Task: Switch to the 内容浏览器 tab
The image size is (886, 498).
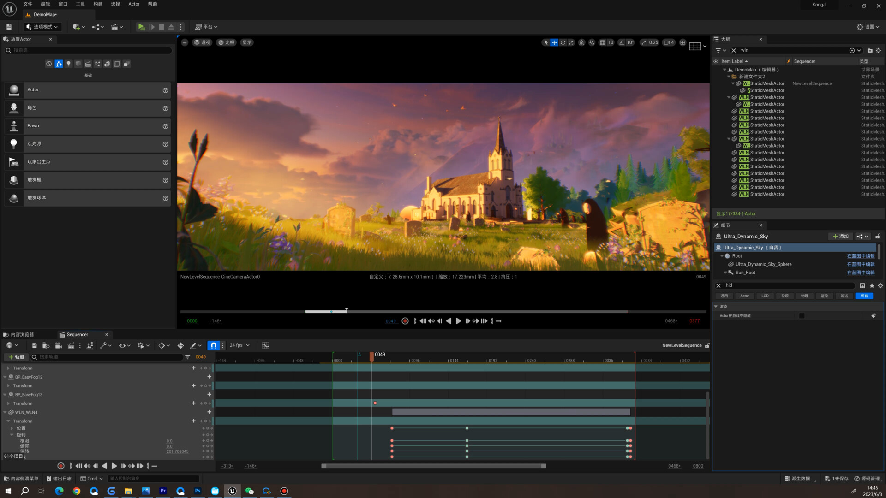Action: [22, 335]
